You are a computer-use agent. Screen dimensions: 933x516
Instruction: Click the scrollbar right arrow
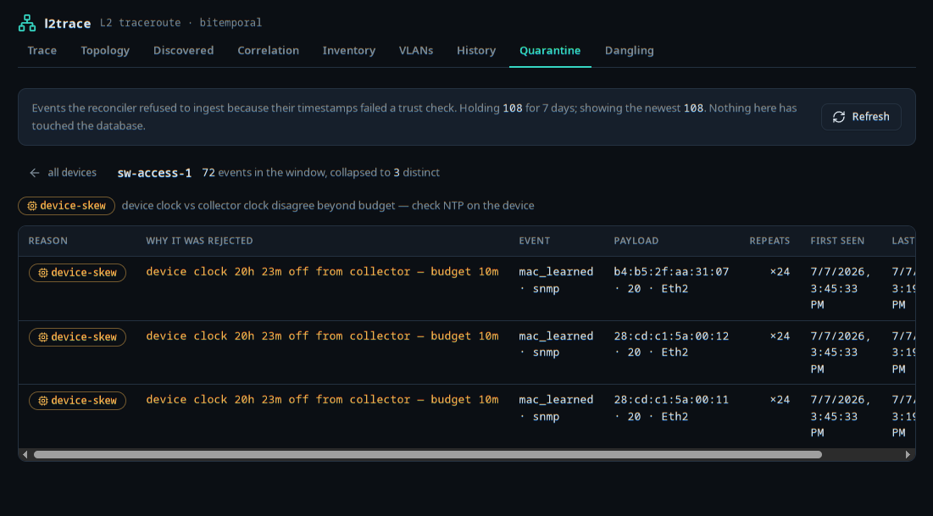[908, 455]
